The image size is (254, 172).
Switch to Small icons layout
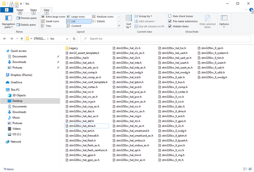point(50,21)
